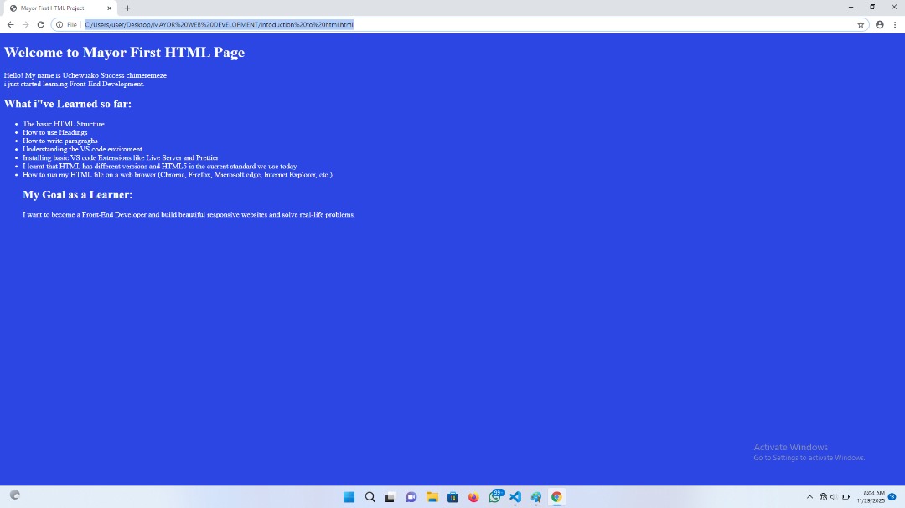Click the heading My Goal as a Learner:
This screenshot has height=508, width=905.
tap(77, 195)
